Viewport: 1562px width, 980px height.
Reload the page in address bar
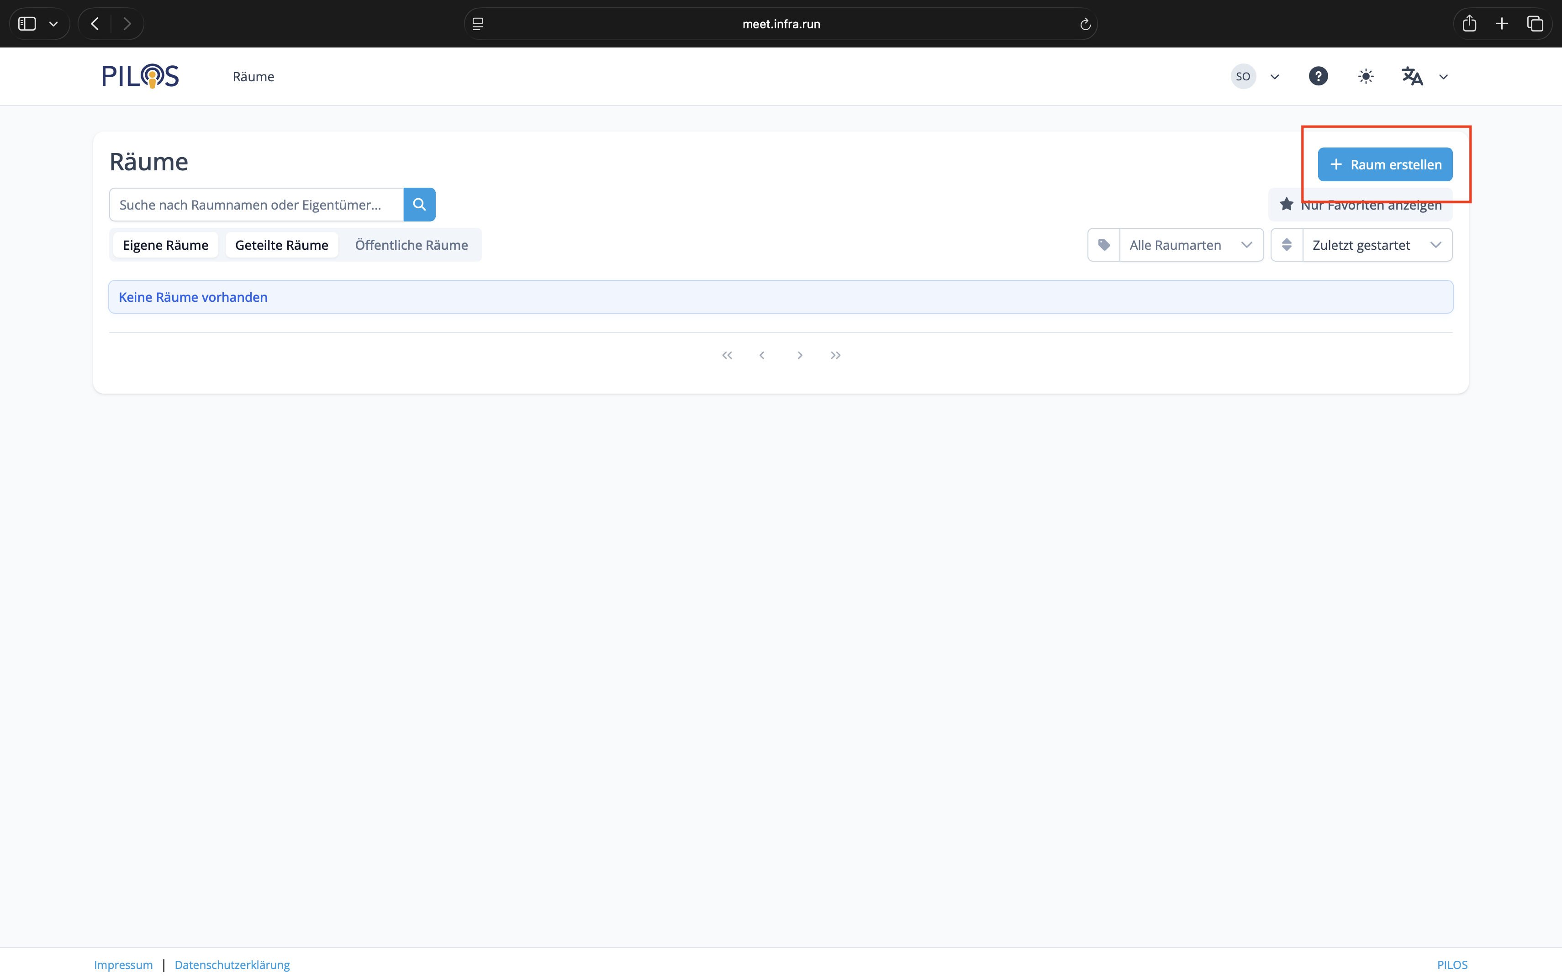coord(1085,24)
